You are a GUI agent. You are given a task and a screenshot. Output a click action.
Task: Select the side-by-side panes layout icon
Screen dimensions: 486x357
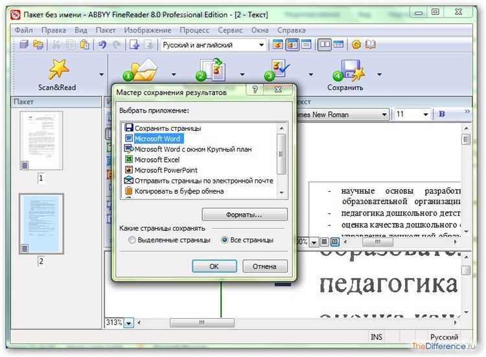[325, 45]
